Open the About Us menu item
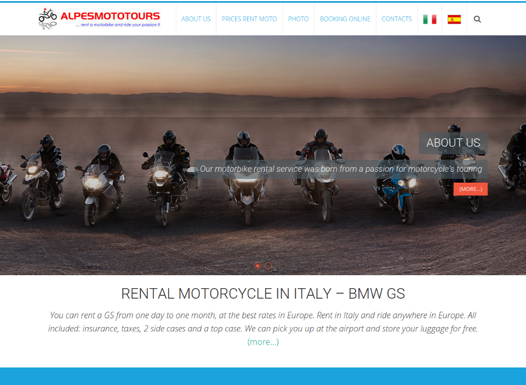Viewport: 526px width, 385px height. 196,19
